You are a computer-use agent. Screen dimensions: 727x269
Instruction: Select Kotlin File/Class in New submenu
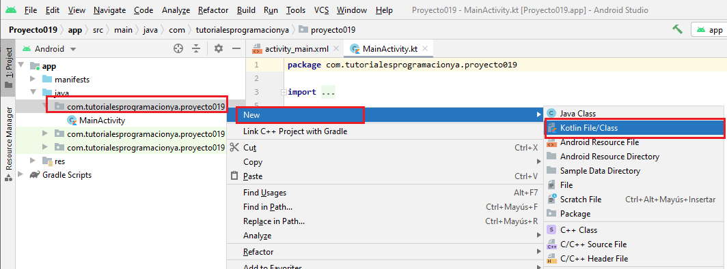[635, 127]
